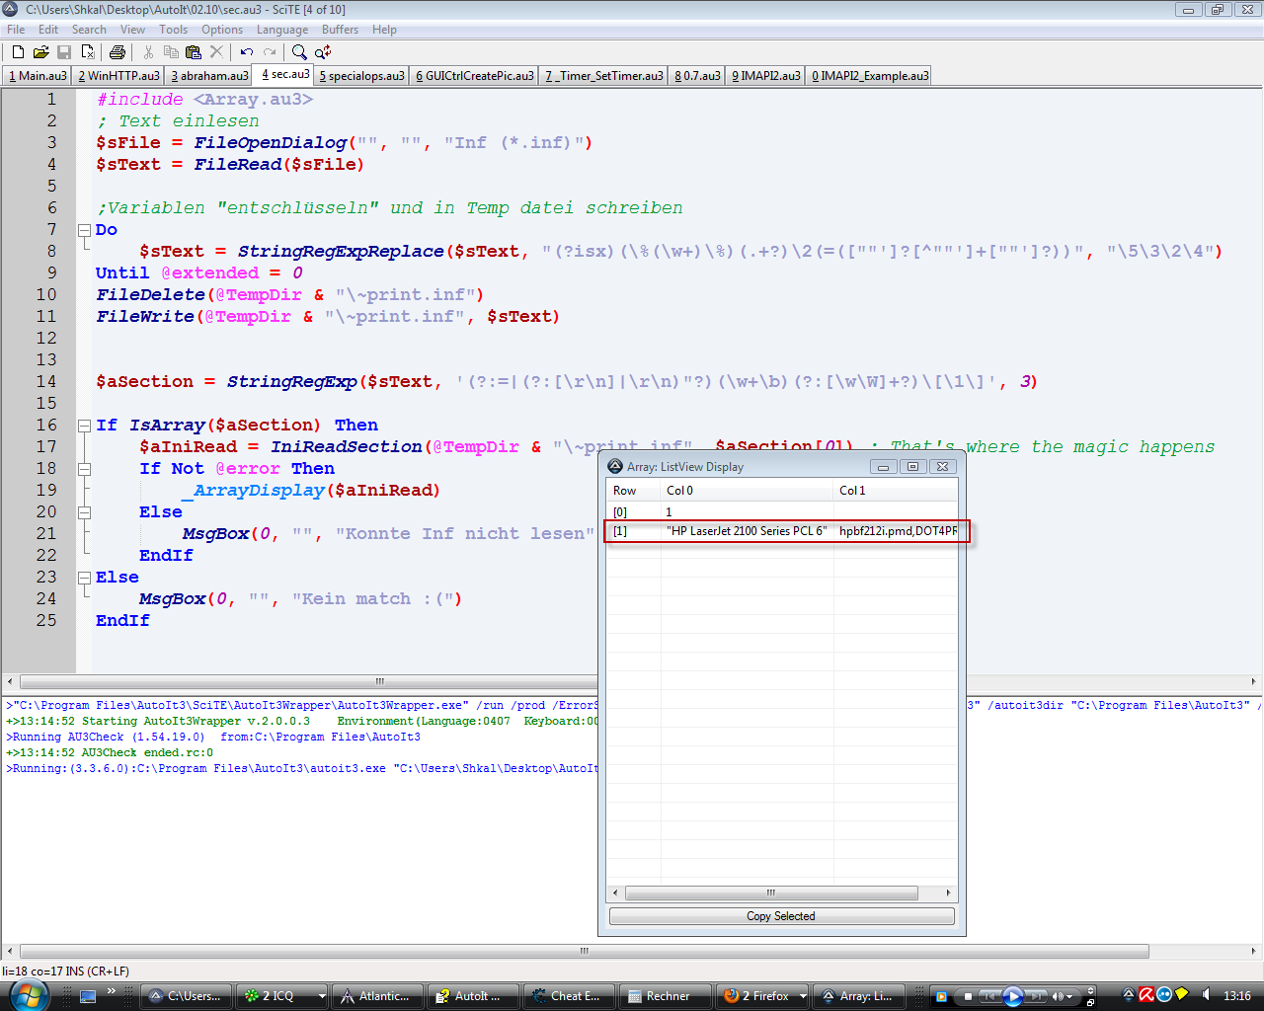Expand the 2 Firefox taskbar group dropdown
Screen dimensions: 1264x1011
point(803,996)
